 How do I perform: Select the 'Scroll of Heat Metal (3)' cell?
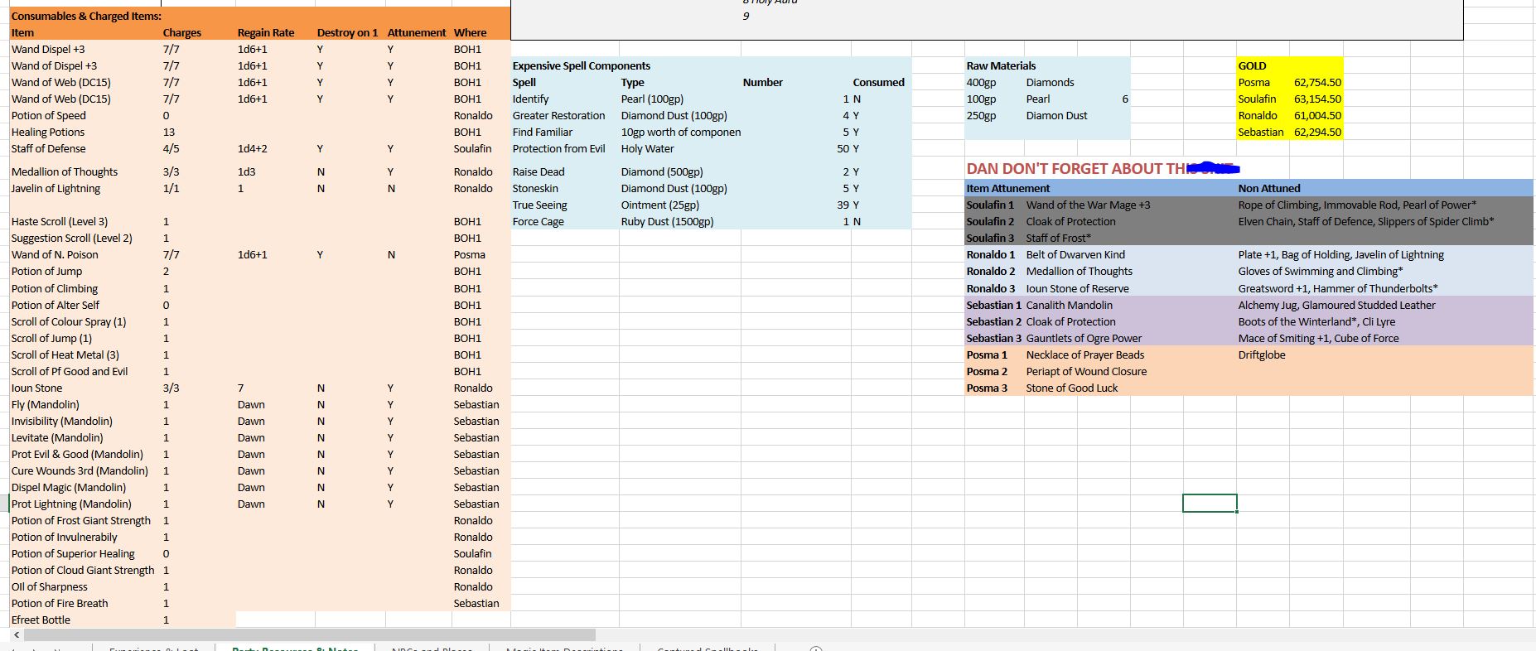[x=65, y=354]
